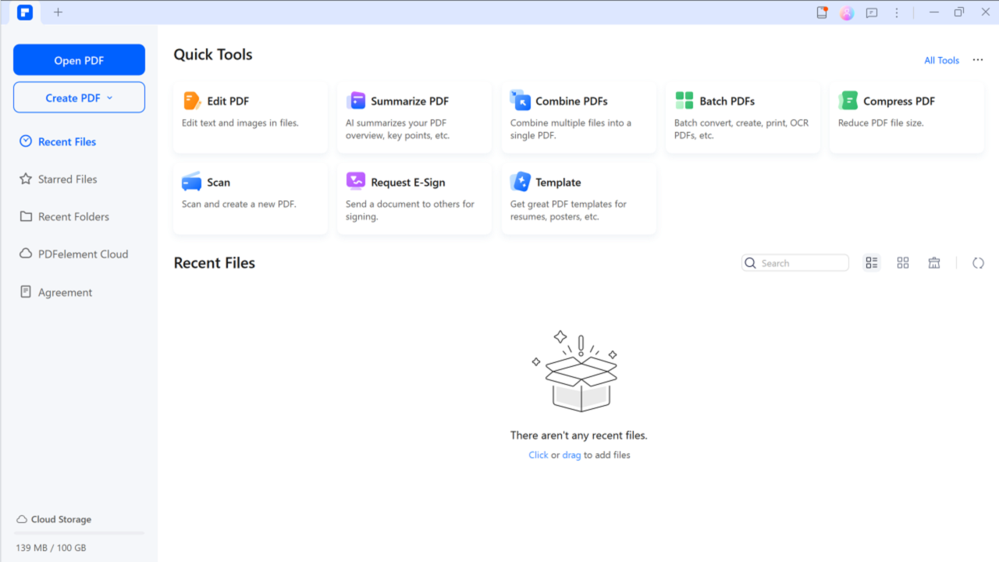Click the Edit PDF tool icon

point(192,101)
